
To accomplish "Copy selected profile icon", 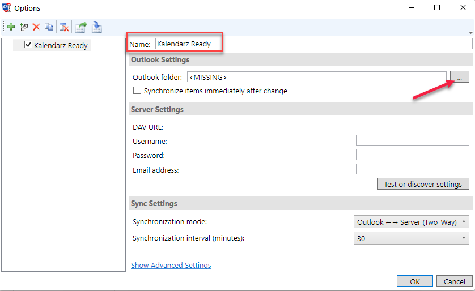I will (49, 27).
